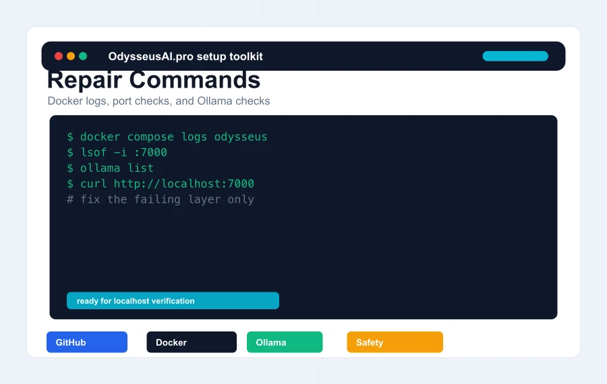
Task: Click the 'ready for localhost verification' bar
Action: coord(173,300)
